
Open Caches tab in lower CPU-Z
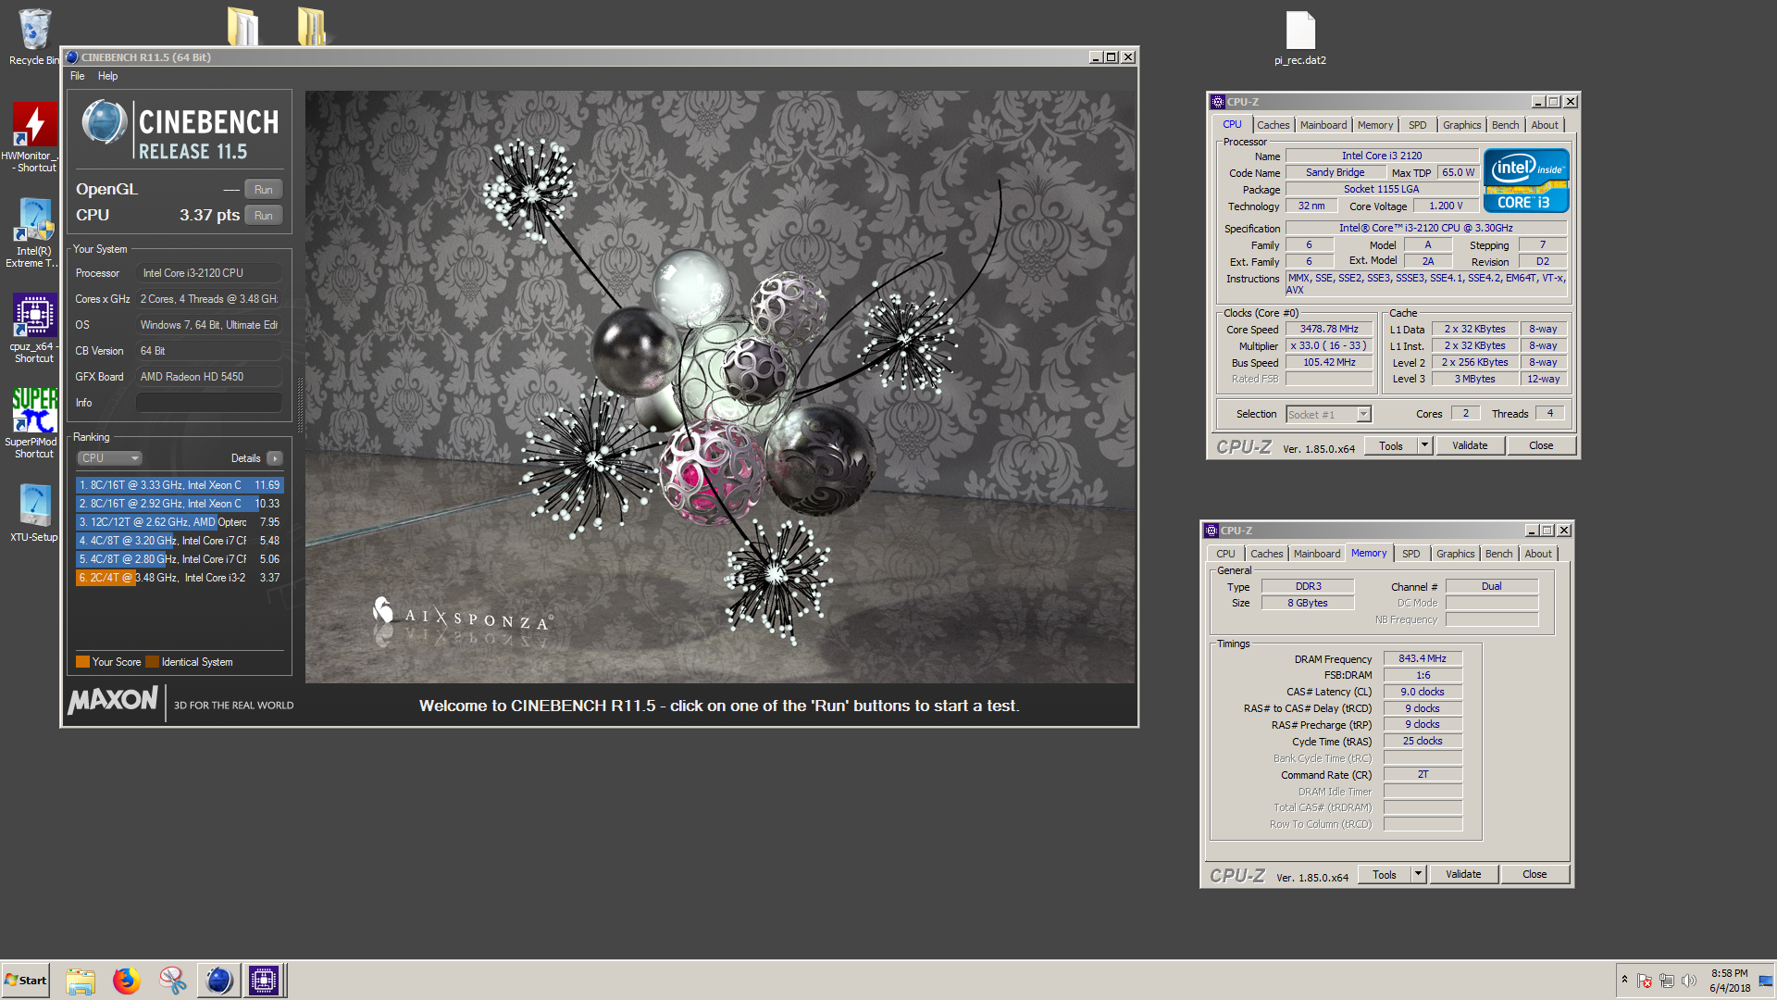[x=1266, y=554]
